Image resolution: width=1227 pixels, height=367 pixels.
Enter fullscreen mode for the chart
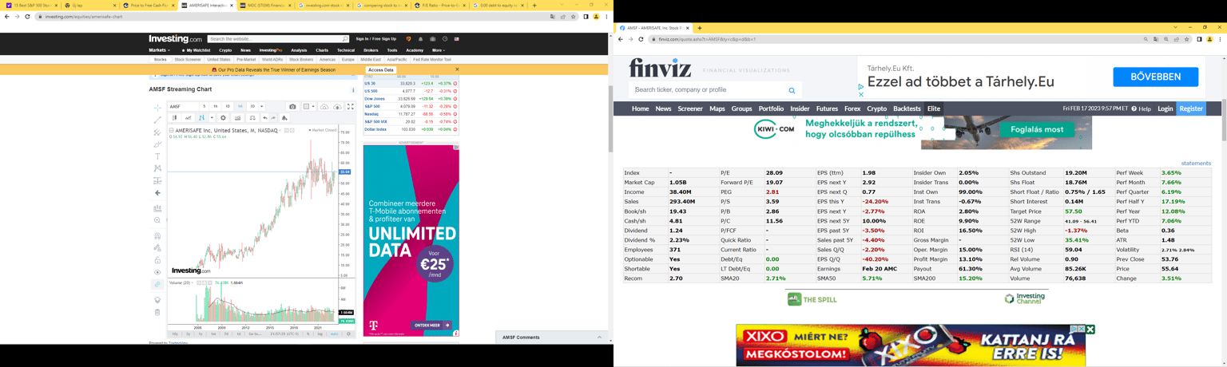pos(350,106)
